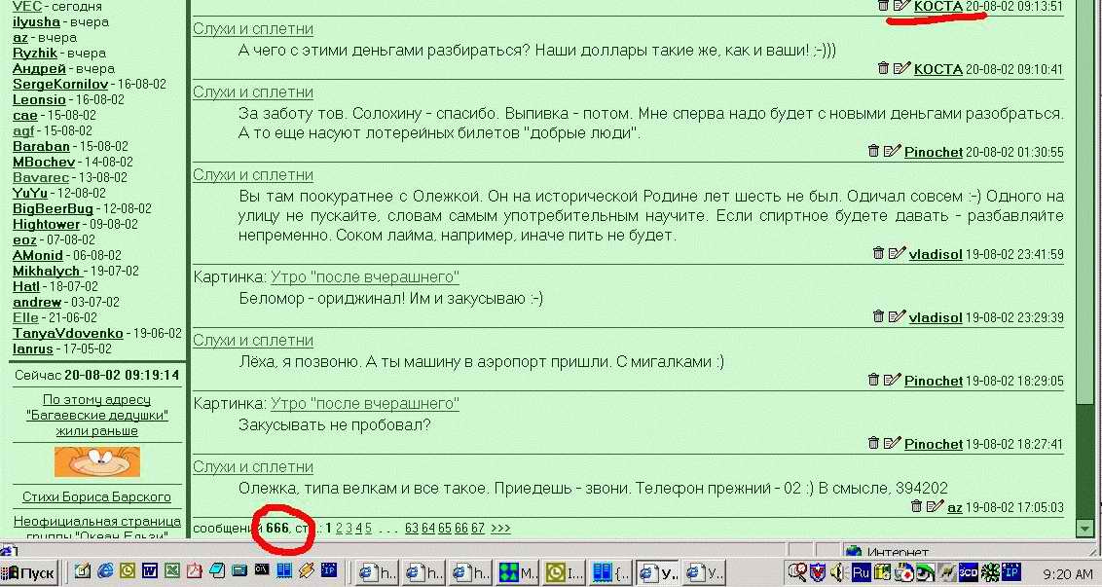Screen dimensions: 1102x587
Task: Open Слухи и сплетни topic above Олежка message
Action: coord(253,467)
